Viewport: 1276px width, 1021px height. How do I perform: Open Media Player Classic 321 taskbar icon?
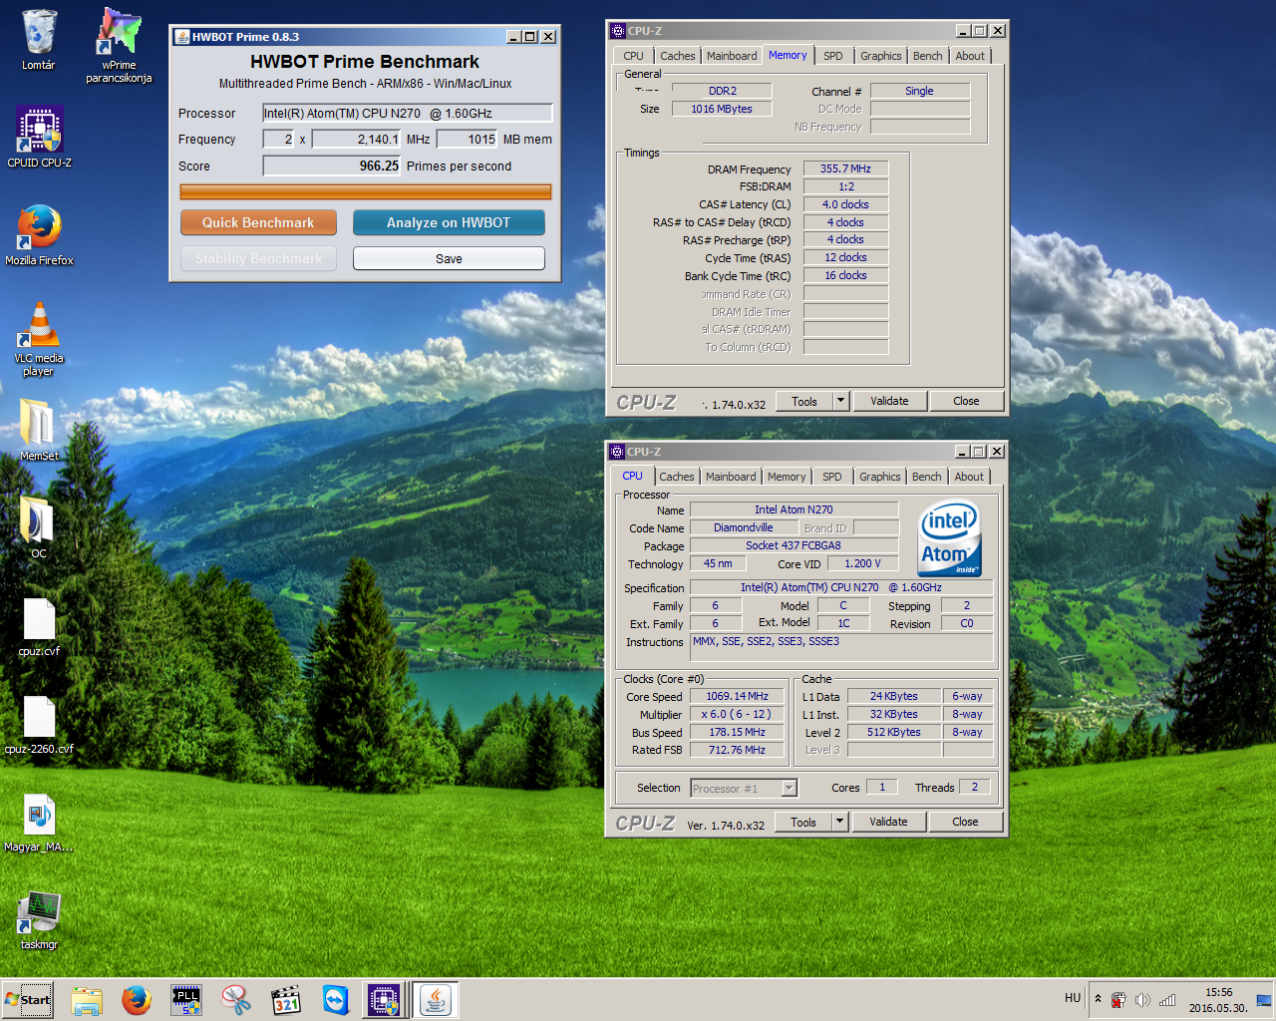point(286,999)
